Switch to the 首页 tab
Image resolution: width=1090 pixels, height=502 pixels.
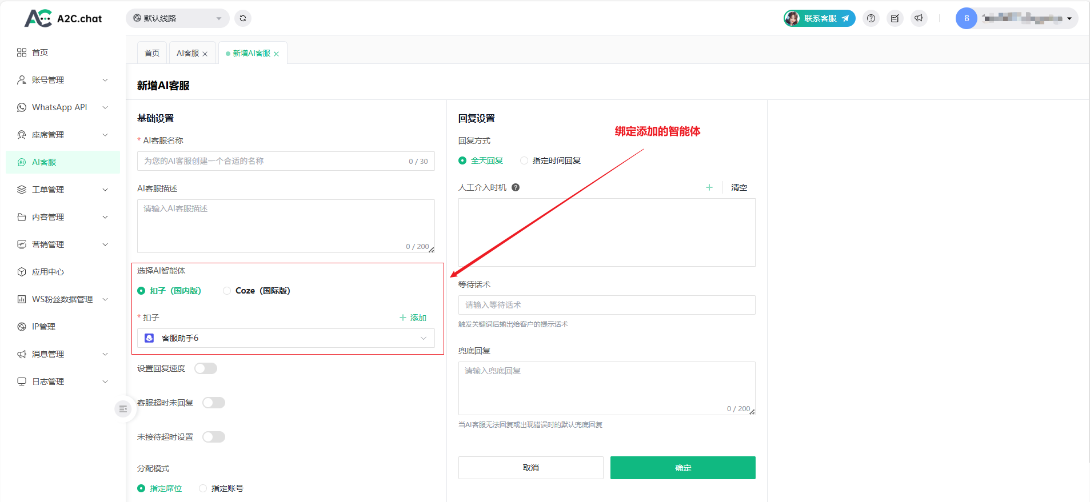(x=152, y=53)
